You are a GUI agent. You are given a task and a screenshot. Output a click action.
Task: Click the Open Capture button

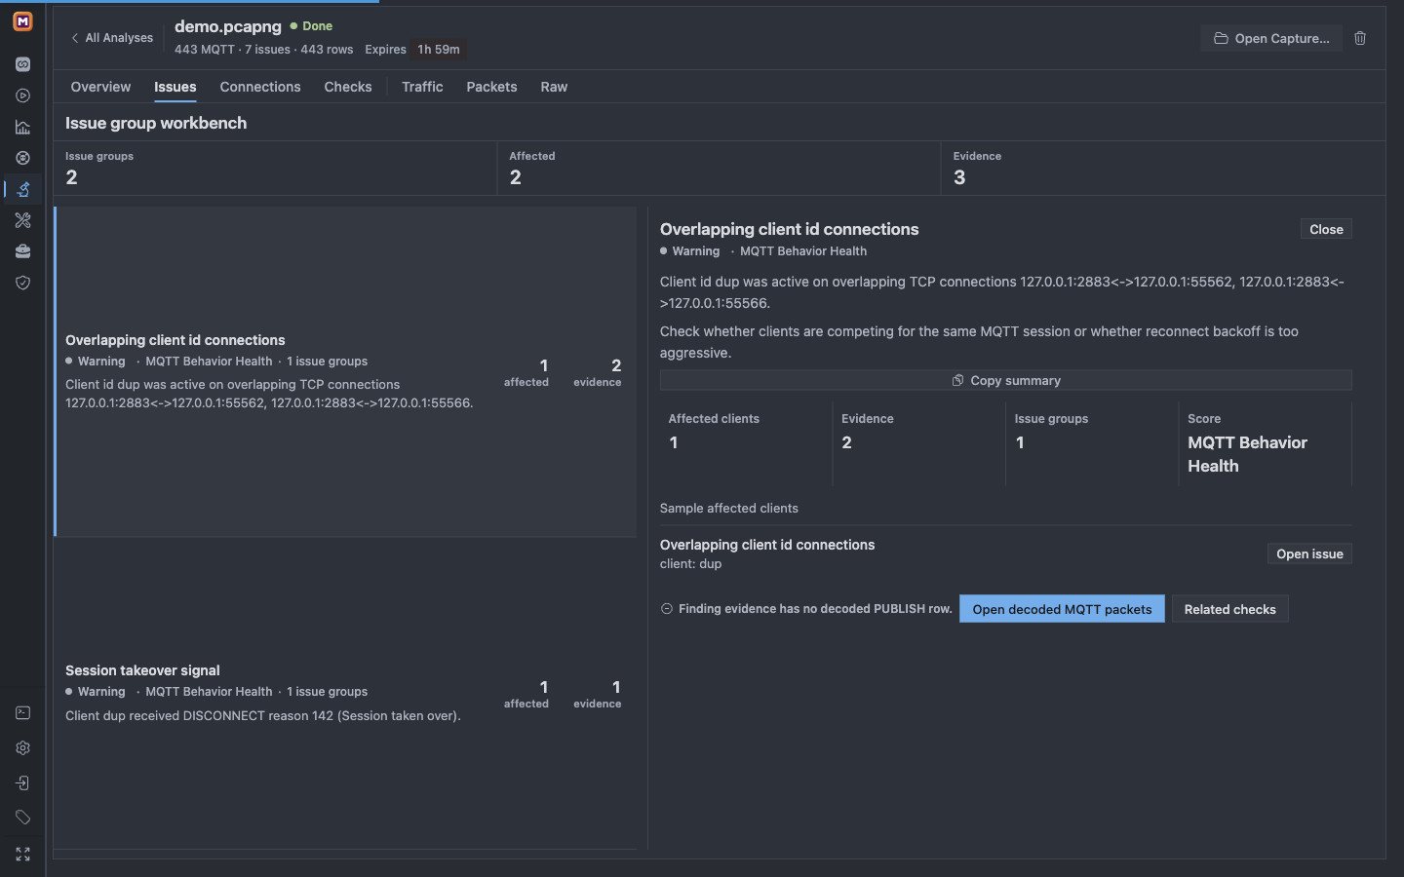click(1271, 38)
